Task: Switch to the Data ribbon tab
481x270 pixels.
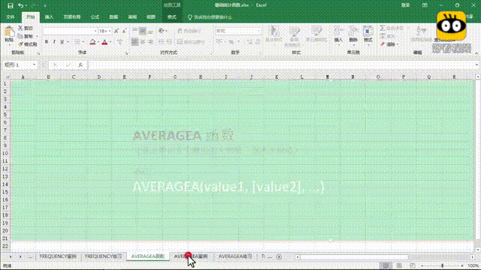Action: click(113, 17)
